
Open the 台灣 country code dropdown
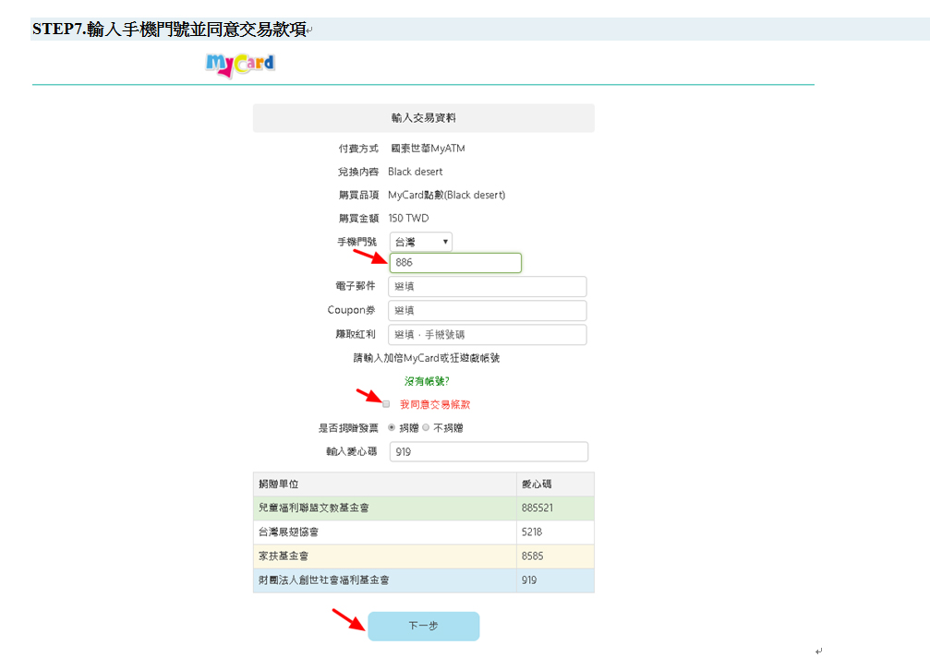420,242
